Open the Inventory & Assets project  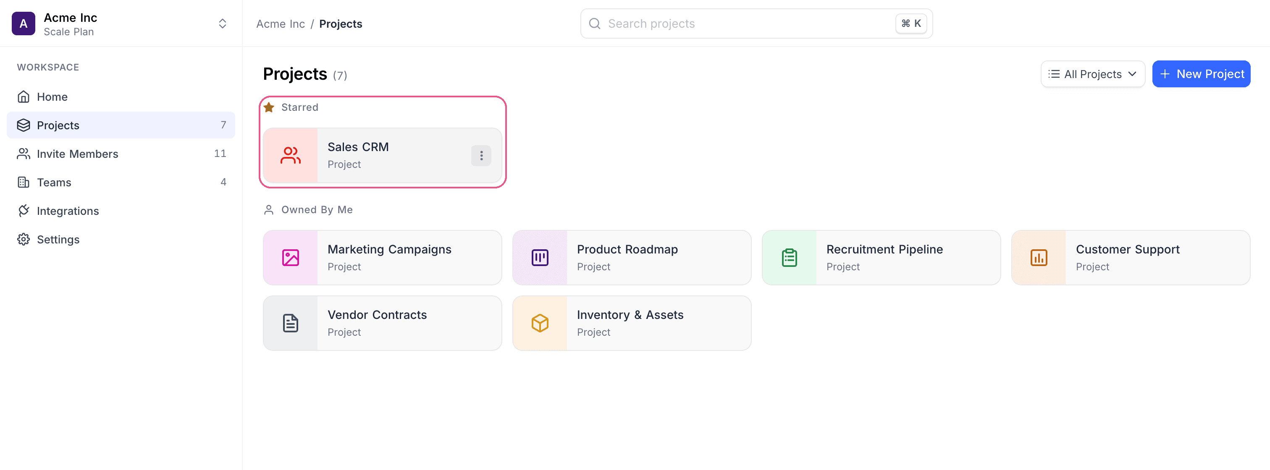632,323
